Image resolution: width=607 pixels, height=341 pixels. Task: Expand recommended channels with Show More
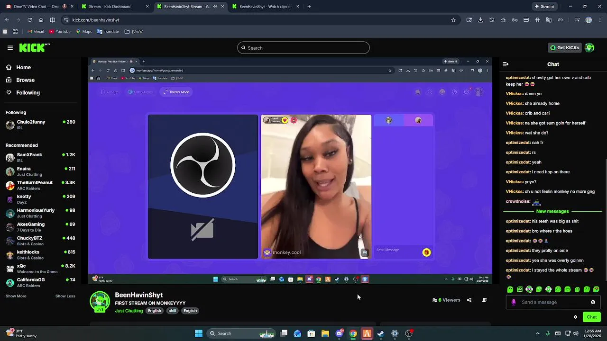(x=16, y=296)
